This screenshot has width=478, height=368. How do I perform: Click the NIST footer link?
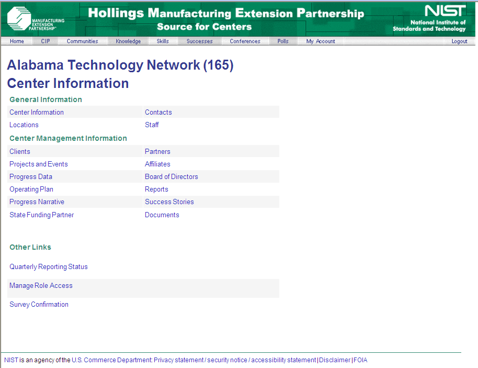pos(12,360)
